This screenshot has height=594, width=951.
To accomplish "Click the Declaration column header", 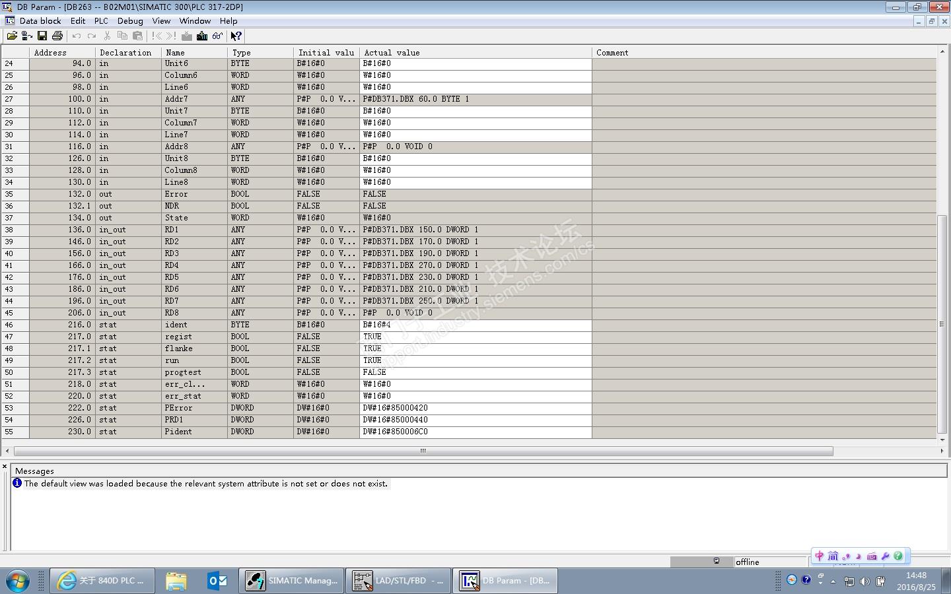I will pos(129,52).
